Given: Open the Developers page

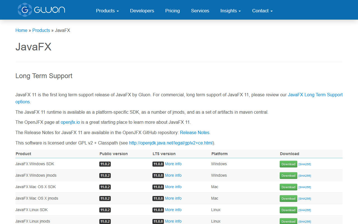Looking at the screenshot, I should point(142,11).
